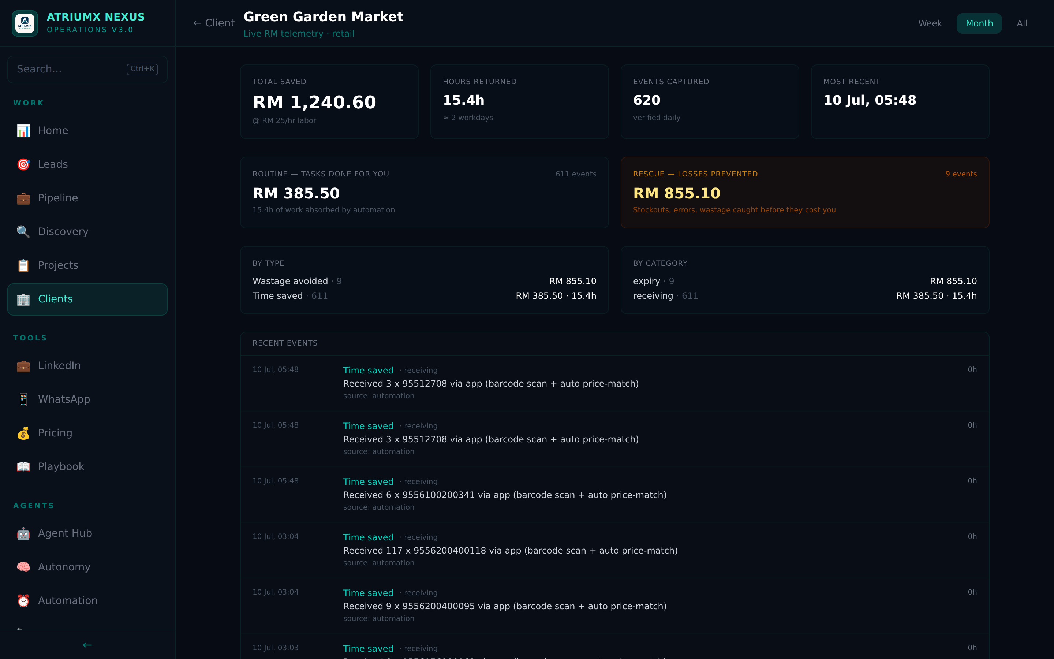Switch the range to Week
This screenshot has width=1054, height=659.
coord(930,23)
